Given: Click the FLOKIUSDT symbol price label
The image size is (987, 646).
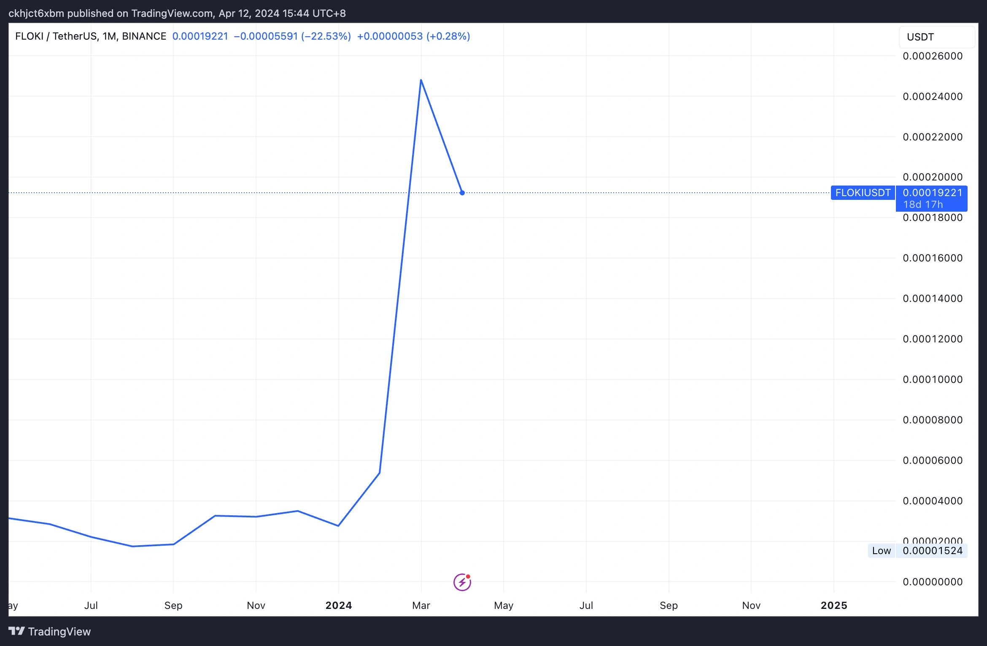Looking at the screenshot, I should (863, 193).
